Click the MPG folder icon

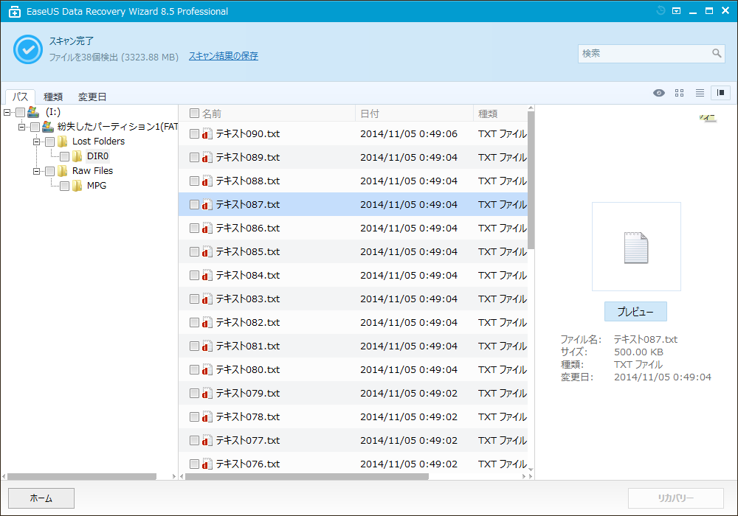[77, 186]
